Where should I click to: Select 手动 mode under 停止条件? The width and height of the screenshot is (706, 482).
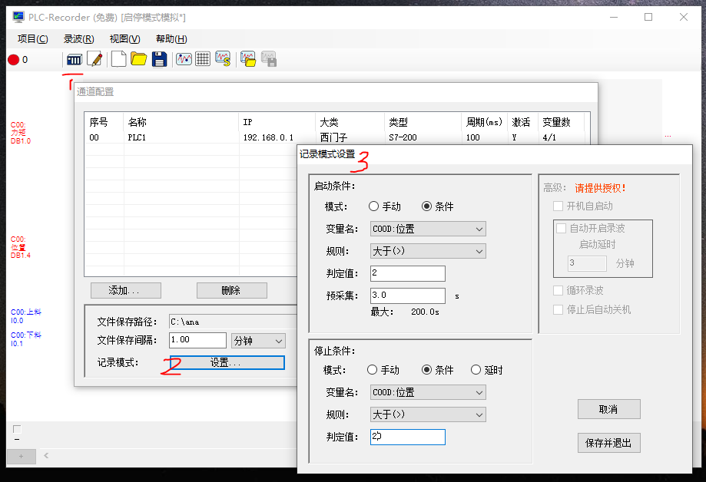pyautogui.click(x=373, y=369)
